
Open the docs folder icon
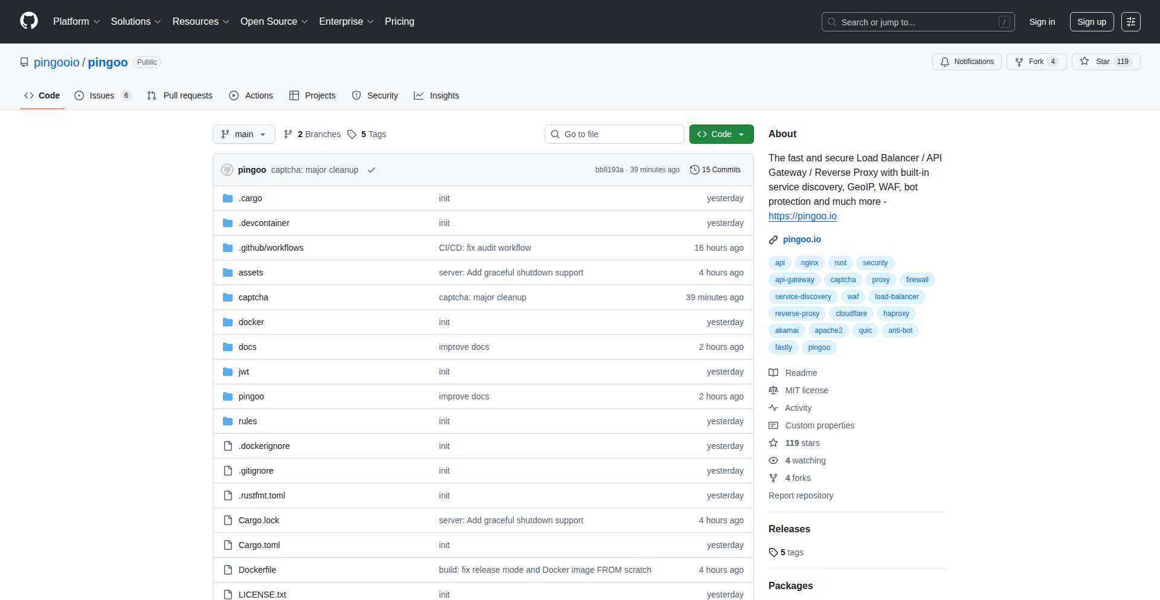[x=228, y=347]
